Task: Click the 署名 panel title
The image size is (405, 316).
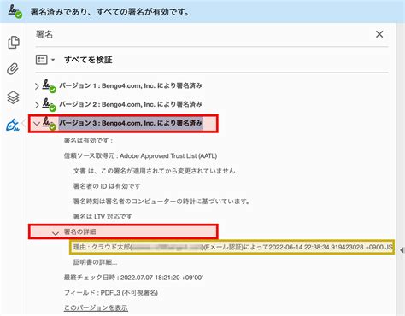Action: pyautogui.click(x=44, y=34)
